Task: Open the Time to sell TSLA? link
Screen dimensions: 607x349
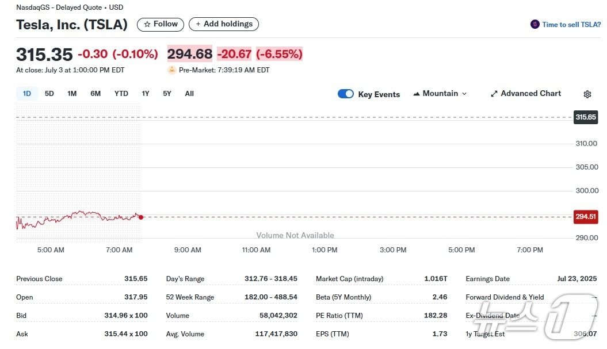Action: pyautogui.click(x=571, y=25)
